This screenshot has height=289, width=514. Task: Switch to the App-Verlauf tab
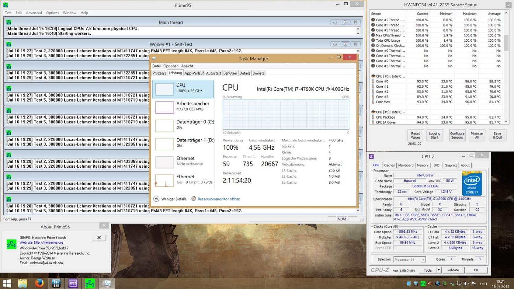point(194,73)
